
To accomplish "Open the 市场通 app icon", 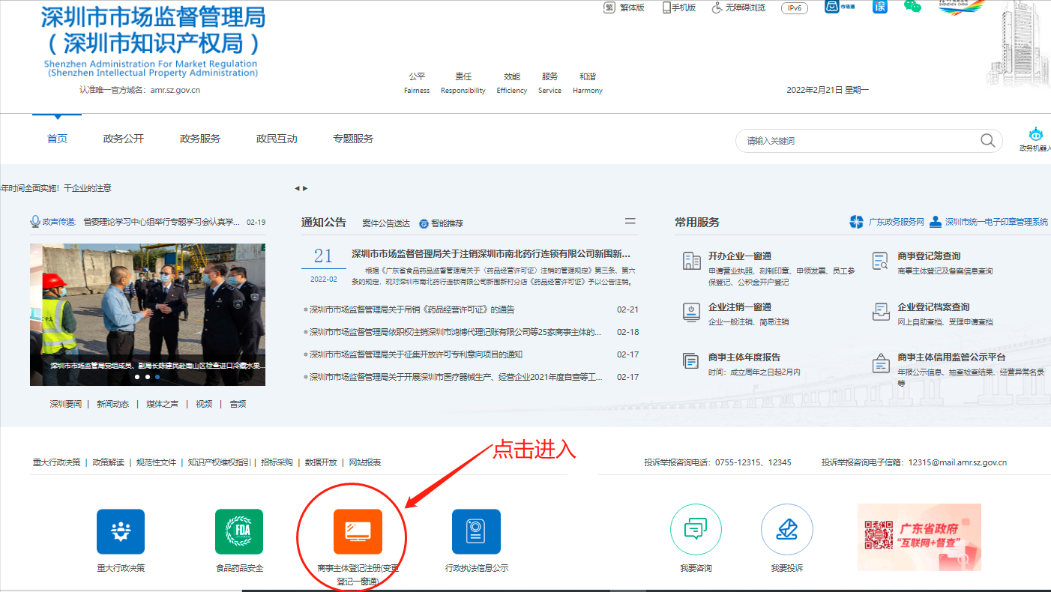I will tap(840, 7).
